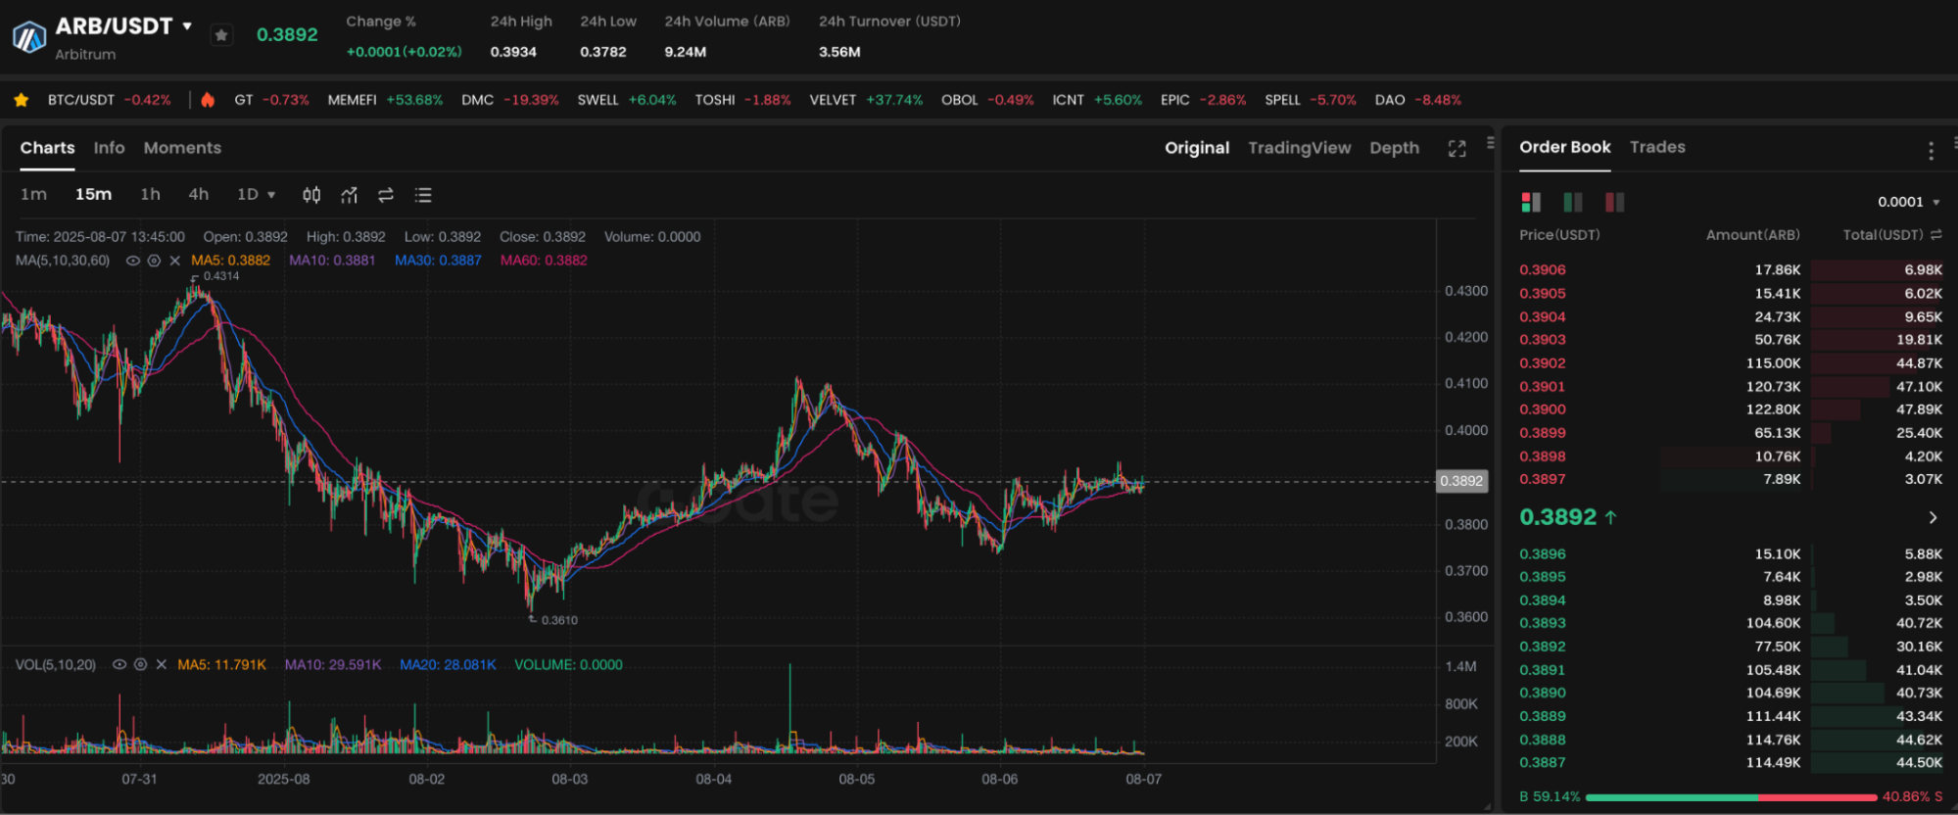Open MA indicator settings gear icon
This screenshot has height=815, width=1958.
[154, 261]
